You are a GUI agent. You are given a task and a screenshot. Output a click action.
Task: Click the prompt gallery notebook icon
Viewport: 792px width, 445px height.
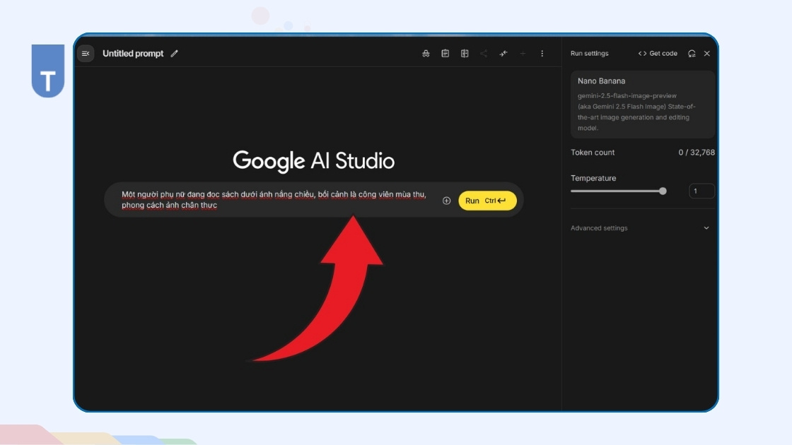[466, 53]
